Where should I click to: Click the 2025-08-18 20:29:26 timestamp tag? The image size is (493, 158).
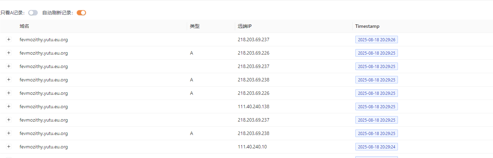pyautogui.click(x=377, y=39)
